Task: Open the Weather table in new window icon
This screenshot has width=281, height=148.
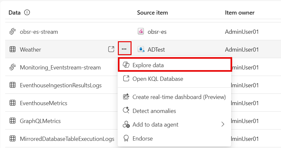Action: 111,49
